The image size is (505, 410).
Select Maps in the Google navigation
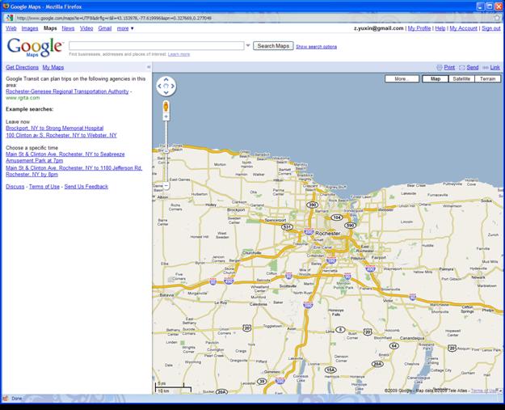(50, 28)
